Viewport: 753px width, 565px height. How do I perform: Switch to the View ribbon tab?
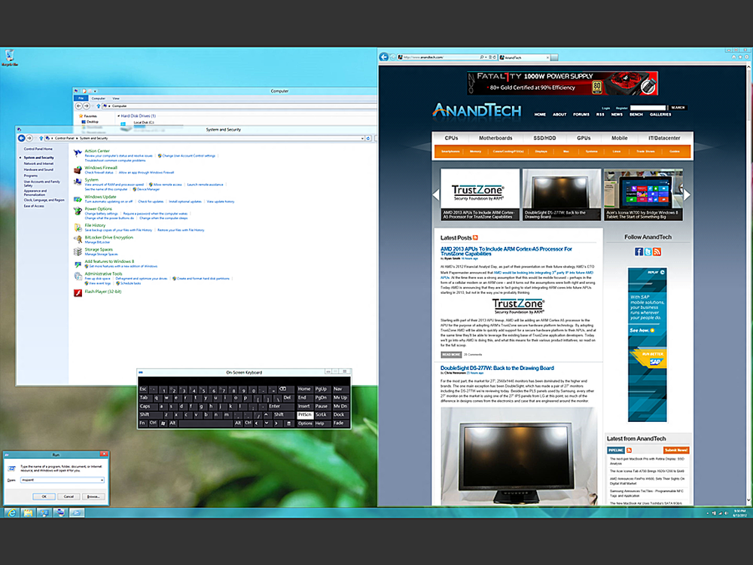tap(116, 99)
